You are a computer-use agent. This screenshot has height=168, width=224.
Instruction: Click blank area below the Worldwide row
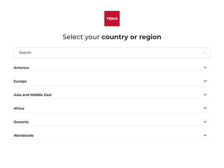112,153
